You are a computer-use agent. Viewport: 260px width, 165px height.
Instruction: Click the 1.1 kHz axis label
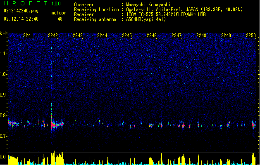coord(4,54)
